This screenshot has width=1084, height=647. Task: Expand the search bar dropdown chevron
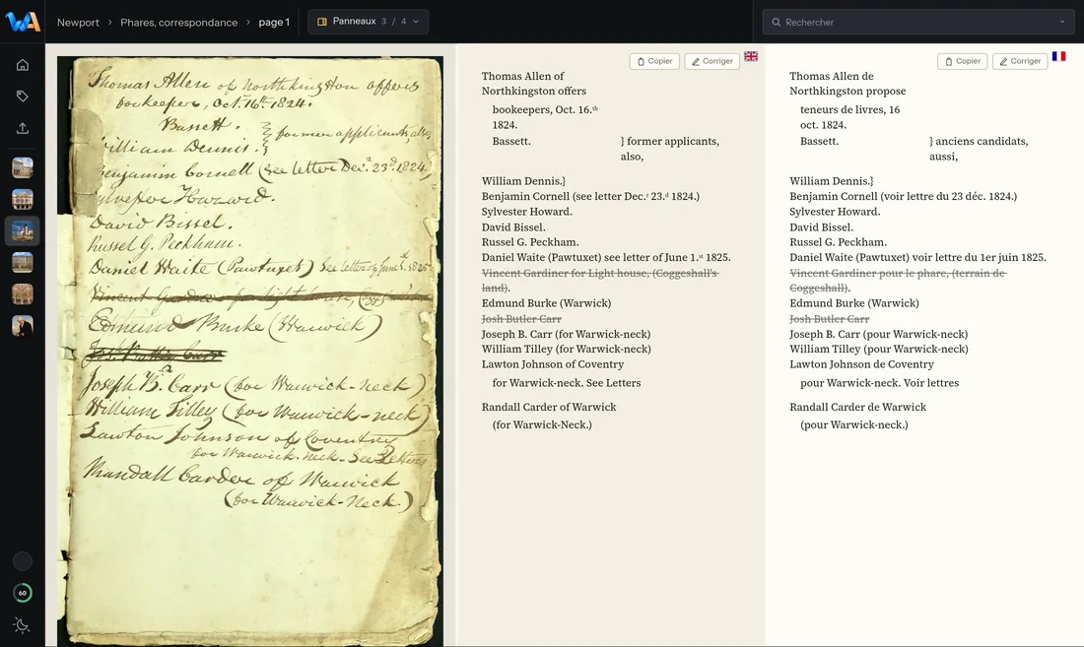[1062, 22]
